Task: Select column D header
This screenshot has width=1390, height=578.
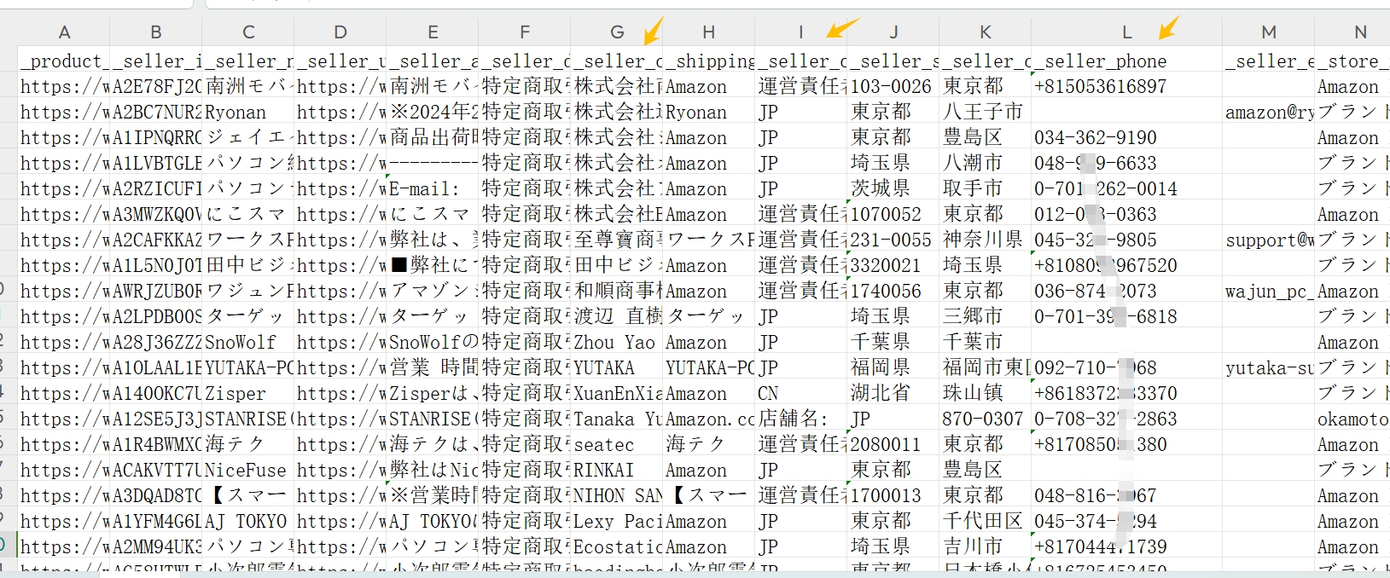Action: [340, 32]
